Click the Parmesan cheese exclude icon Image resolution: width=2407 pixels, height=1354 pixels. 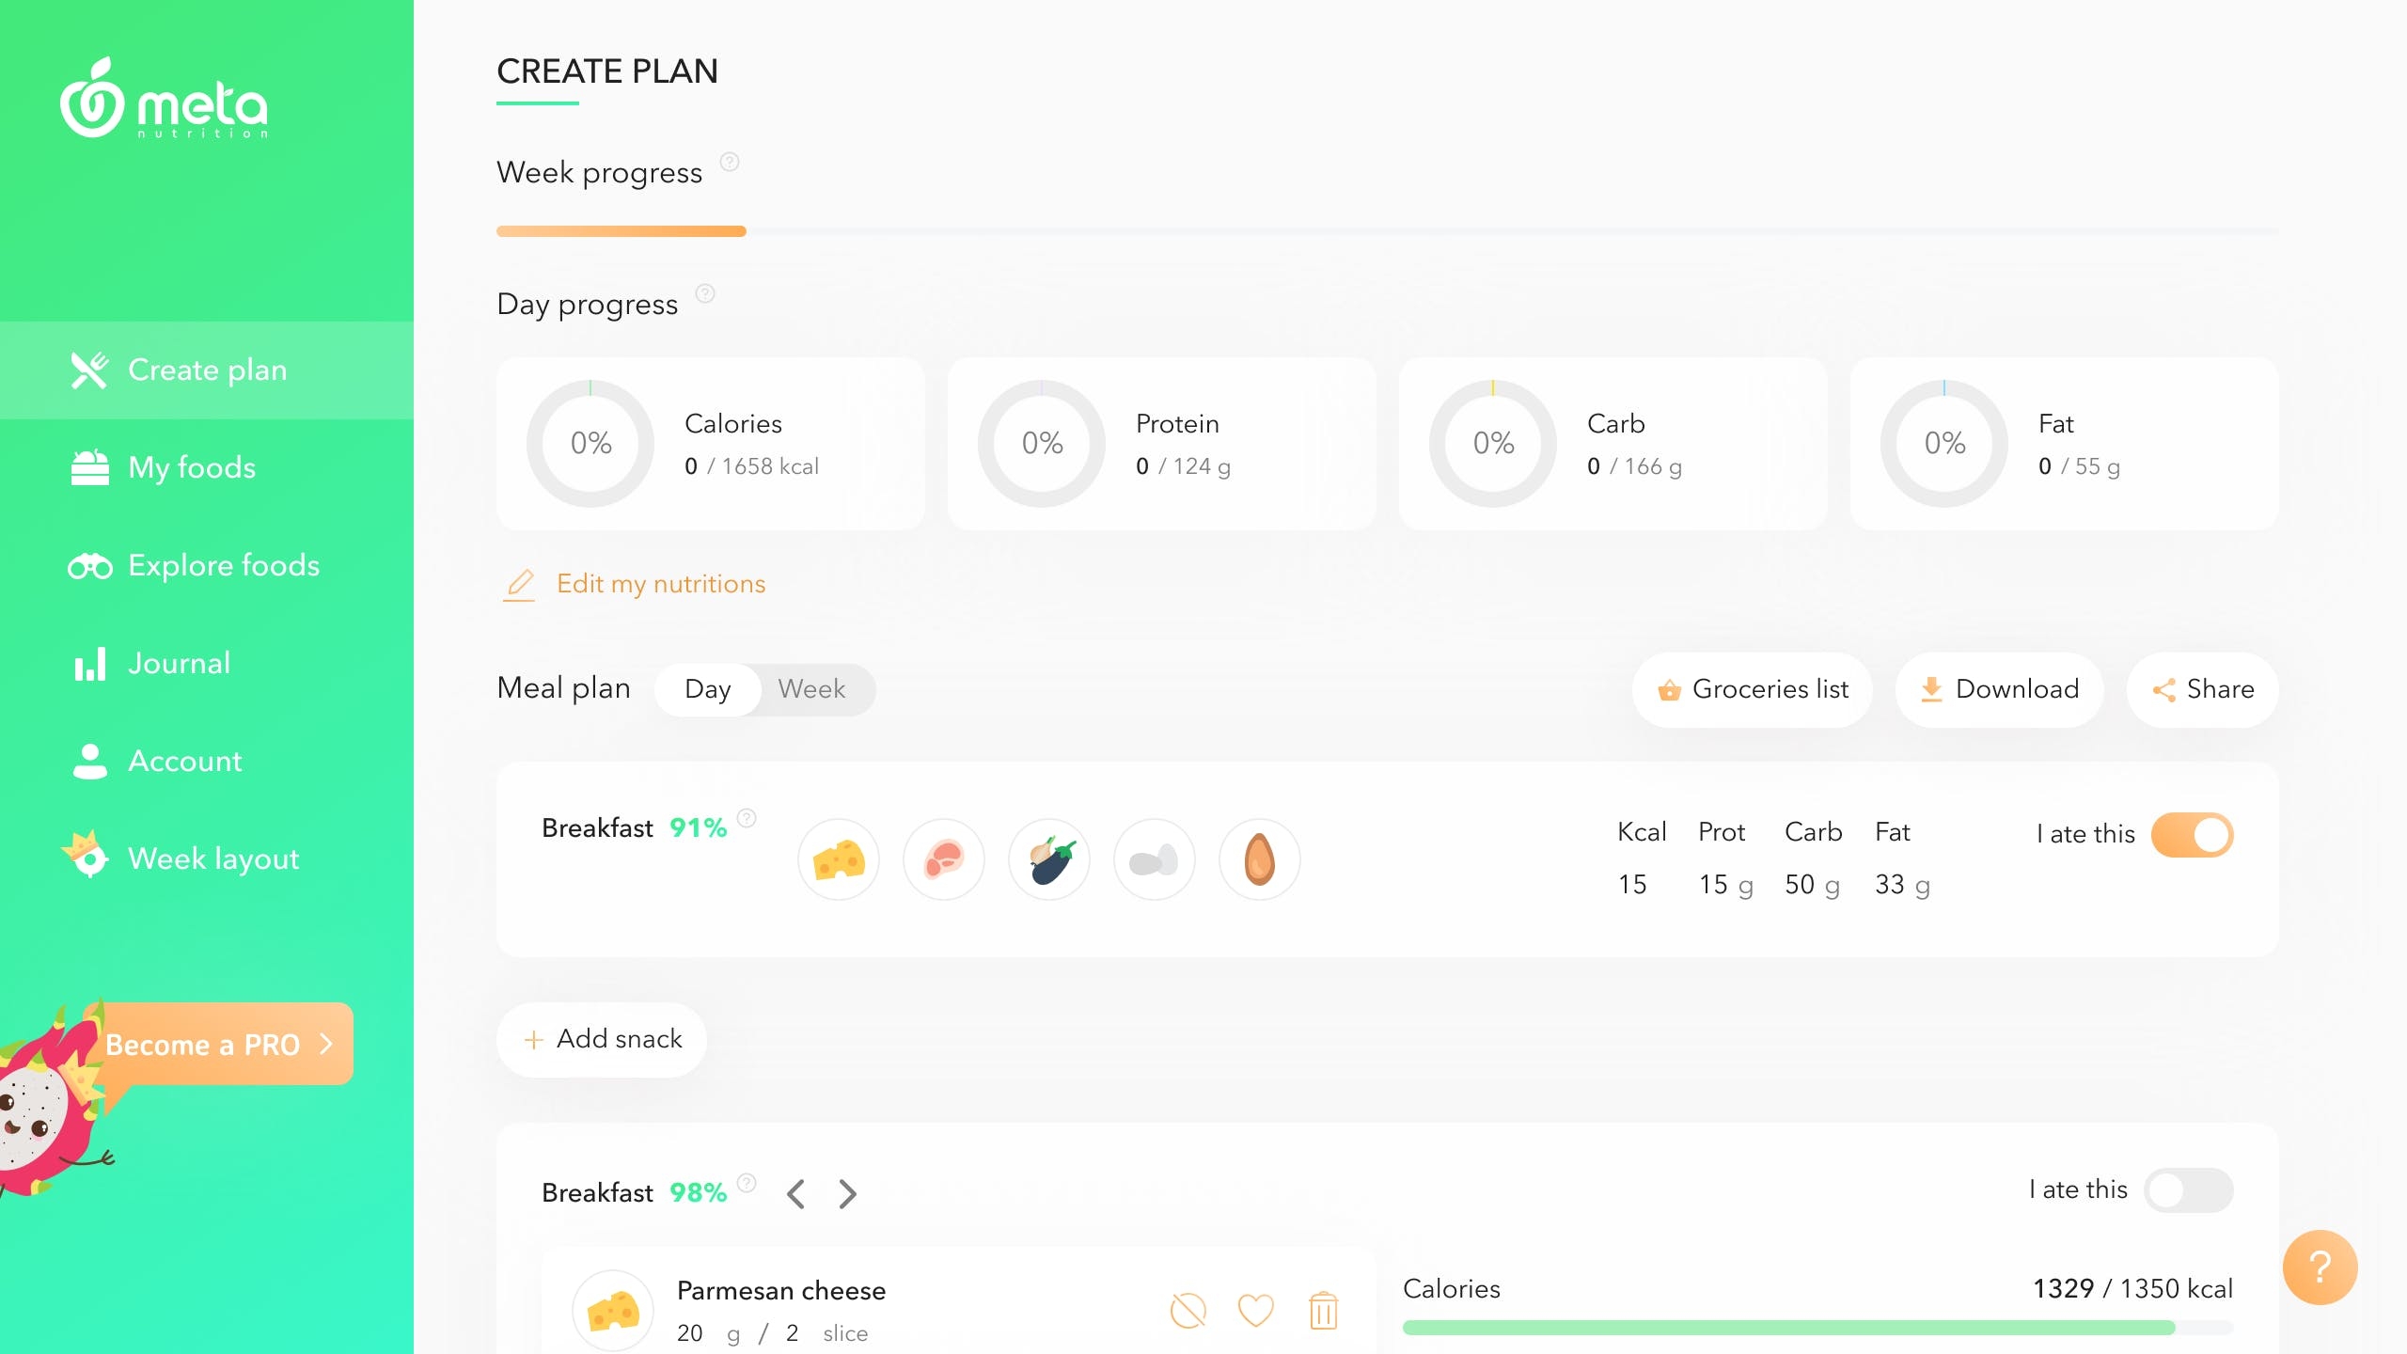pyautogui.click(x=1188, y=1310)
